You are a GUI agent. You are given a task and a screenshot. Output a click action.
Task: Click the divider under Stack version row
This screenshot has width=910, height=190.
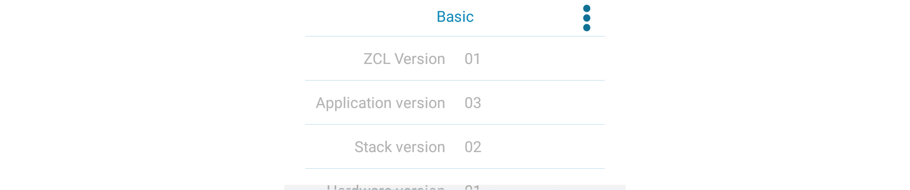click(455, 168)
